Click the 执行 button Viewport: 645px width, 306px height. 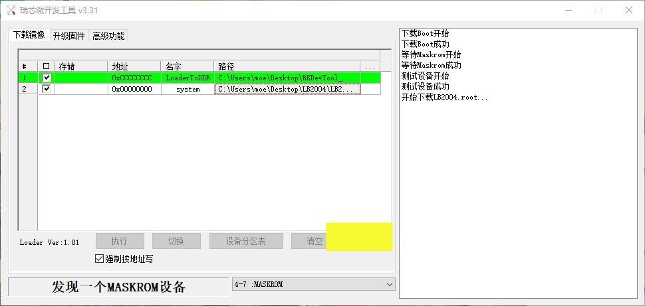tap(120, 241)
